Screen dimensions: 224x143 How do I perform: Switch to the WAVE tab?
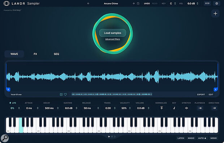14,54
